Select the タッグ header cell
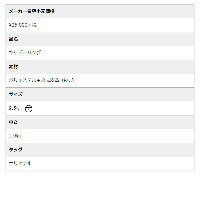Screen dimensions: 200x200 pyautogui.click(x=100, y=150)
